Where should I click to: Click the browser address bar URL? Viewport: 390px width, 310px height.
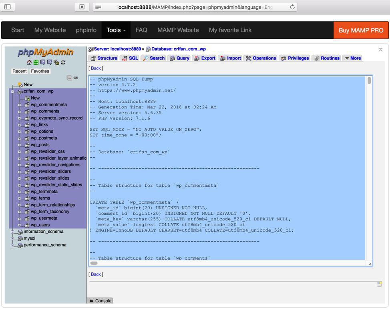tap(195, 7)
